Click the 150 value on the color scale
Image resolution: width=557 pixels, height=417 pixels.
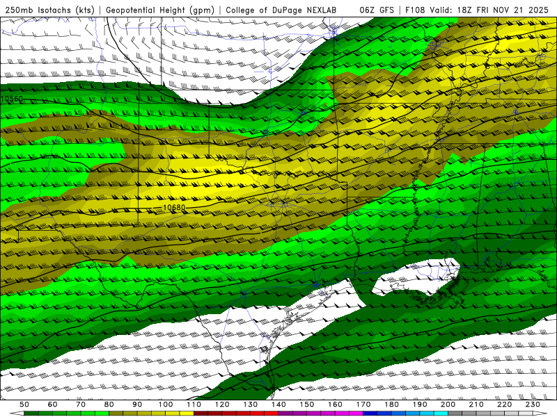click(307, 404)
